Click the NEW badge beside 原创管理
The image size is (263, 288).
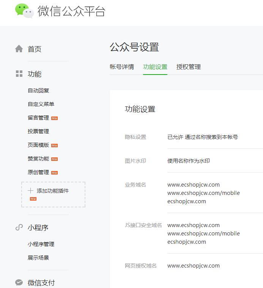coord(54,173)
